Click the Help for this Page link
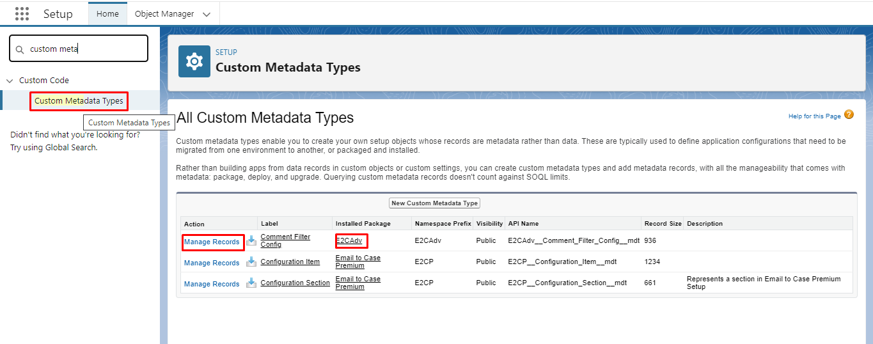 pos(815,116)
